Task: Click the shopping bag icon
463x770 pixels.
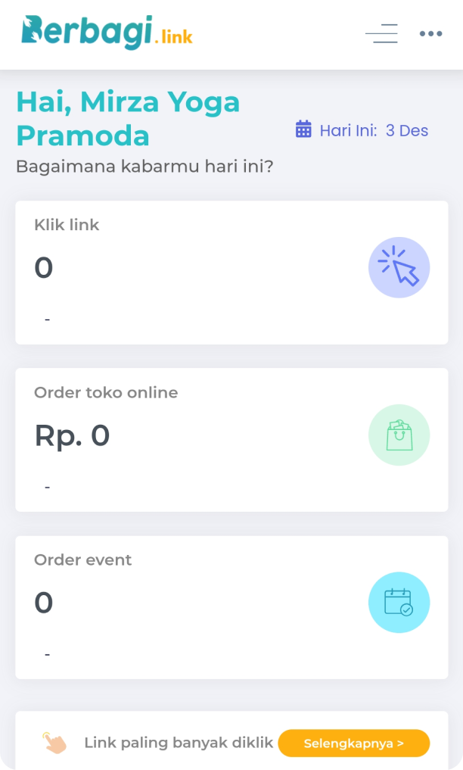Action: click(399, 435)
